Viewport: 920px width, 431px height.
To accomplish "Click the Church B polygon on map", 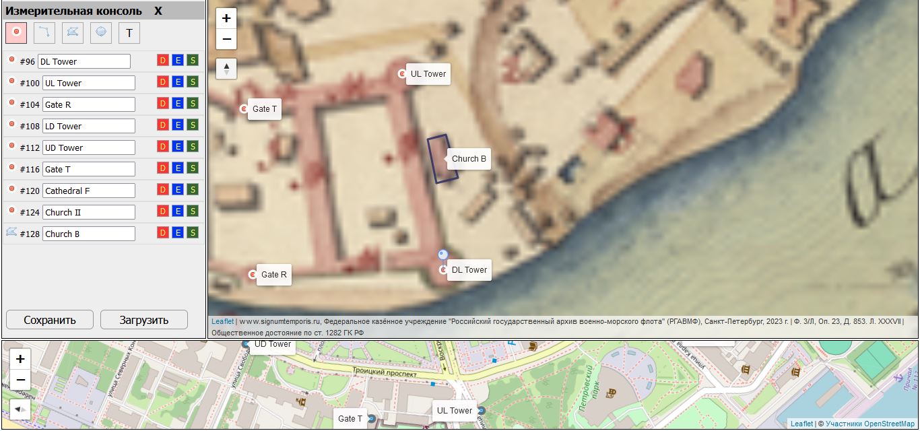I will 442,158.
